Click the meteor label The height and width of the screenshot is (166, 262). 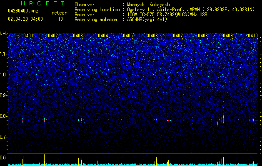[59, 13]
